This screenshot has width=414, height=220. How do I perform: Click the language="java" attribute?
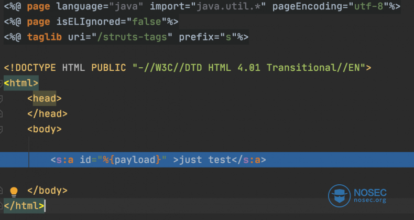pyautogui.click(x=100, y=6)
